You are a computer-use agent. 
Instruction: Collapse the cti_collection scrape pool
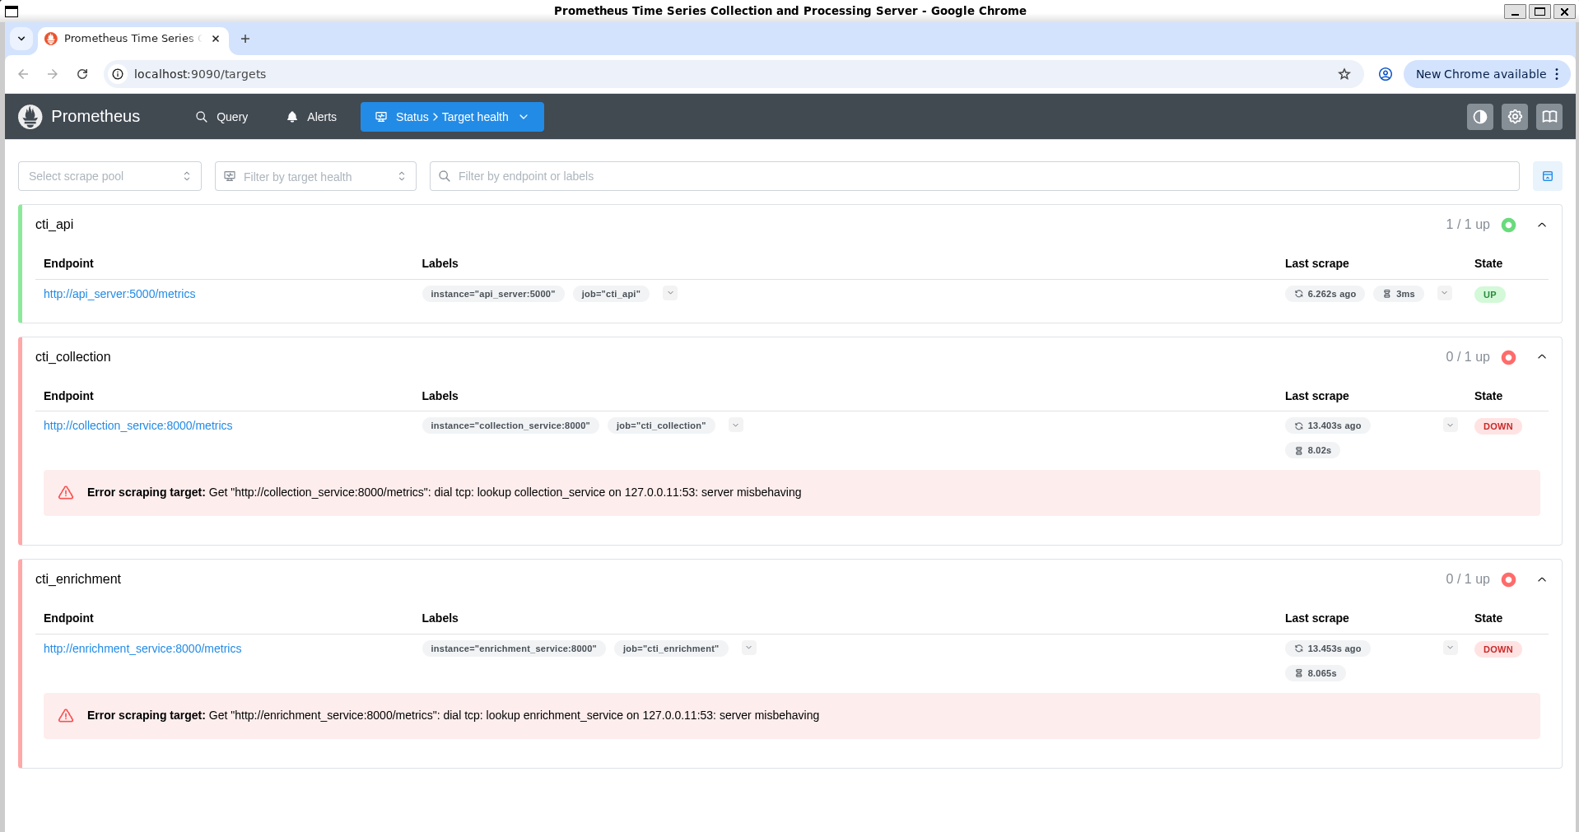click(x=1542, y=357)
